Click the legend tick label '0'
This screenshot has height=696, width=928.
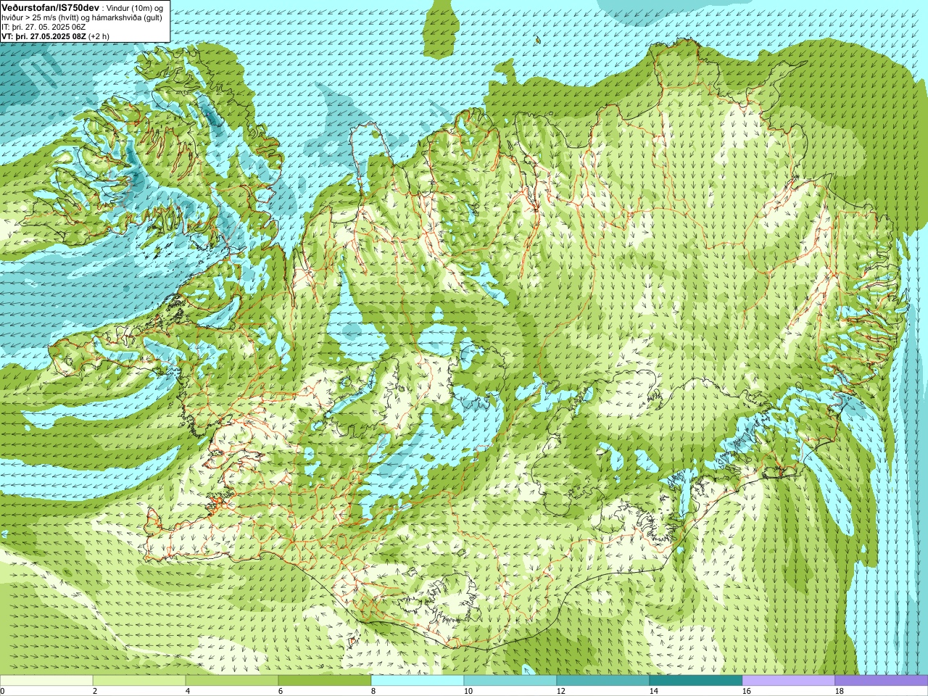(3, 691)
